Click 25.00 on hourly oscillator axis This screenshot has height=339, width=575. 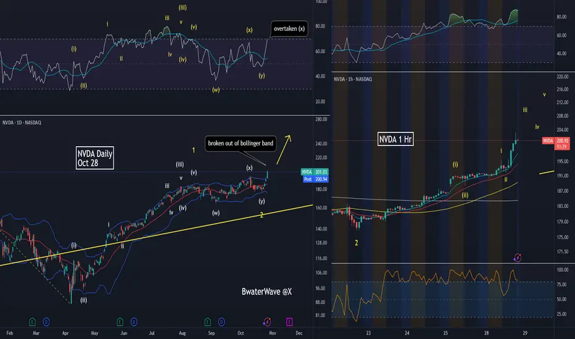561,314
